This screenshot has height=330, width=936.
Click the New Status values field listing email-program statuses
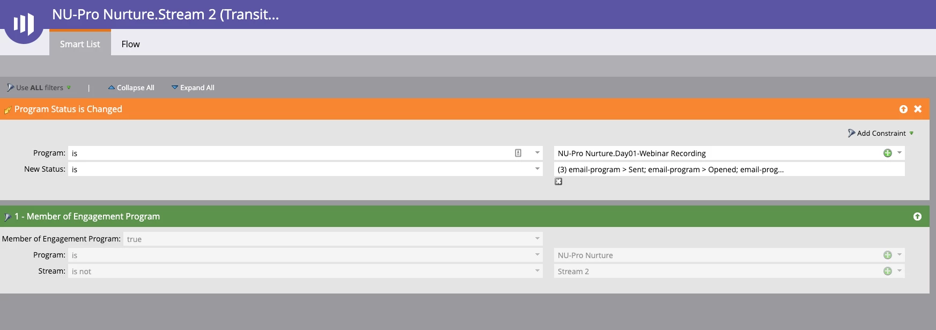729,169
